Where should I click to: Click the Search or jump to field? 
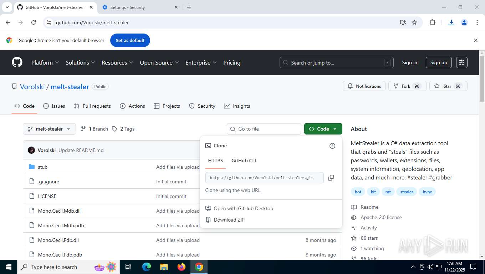tap(337, 62)
